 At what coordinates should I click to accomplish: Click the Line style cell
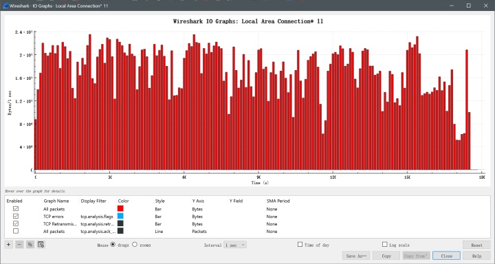pyautogui.click(x=159, y=232)
